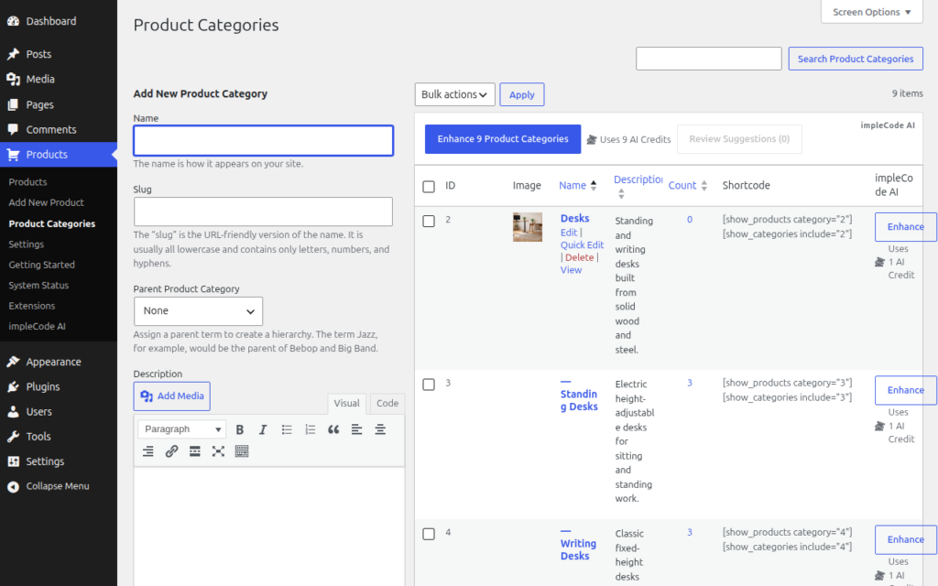Switch to the Code editor tab
Image resolution: width=938 pixels, height=586 pixels.
pos(387,403)
